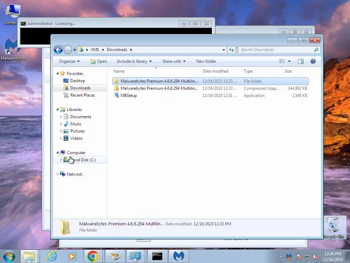Launch Internet Explorer from the taskbar
The height and width of the screenshot is (263, 350).
(x=52, y=256)
